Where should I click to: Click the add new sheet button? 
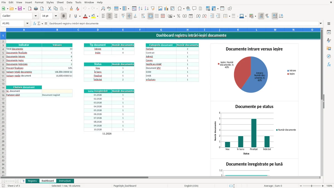23,181
